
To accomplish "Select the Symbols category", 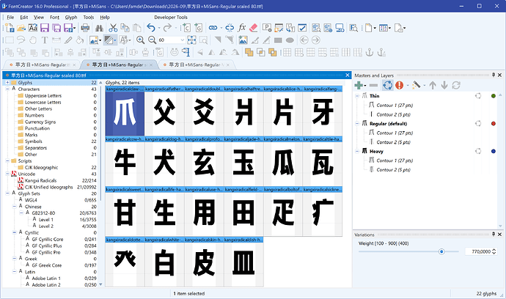I will click(34, 141).
